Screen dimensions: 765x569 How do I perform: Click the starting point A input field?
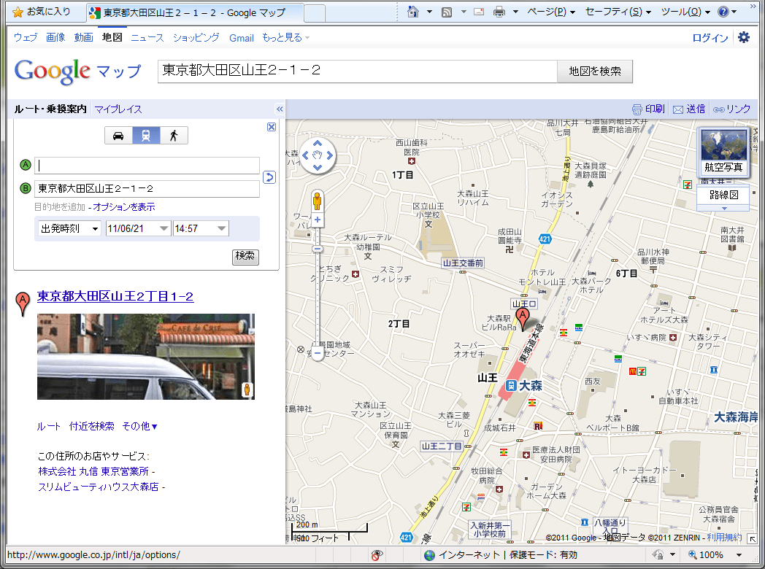(147, 166)
